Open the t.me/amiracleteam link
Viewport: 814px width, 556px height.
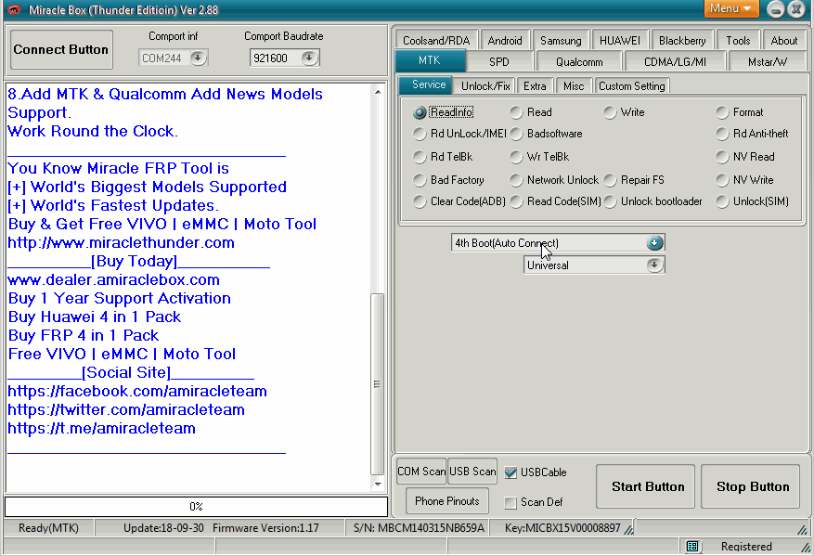tap(102, 428)
